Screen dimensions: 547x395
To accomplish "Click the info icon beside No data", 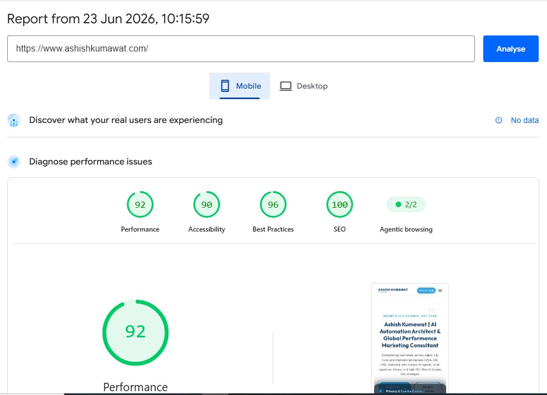I will [x=499, y=120].
